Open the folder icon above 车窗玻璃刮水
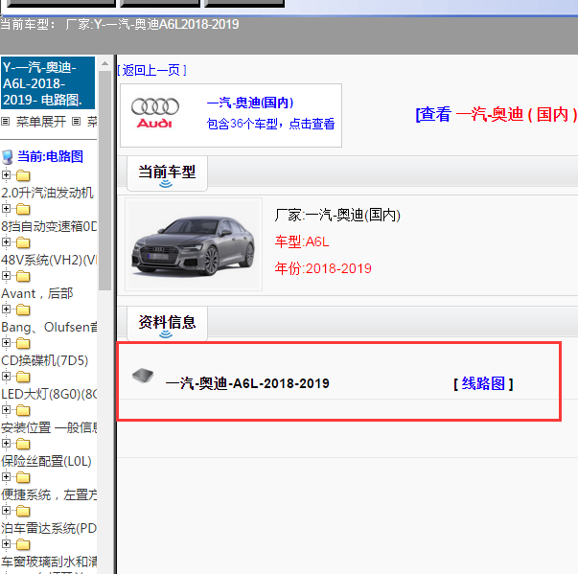 (23, 544)
